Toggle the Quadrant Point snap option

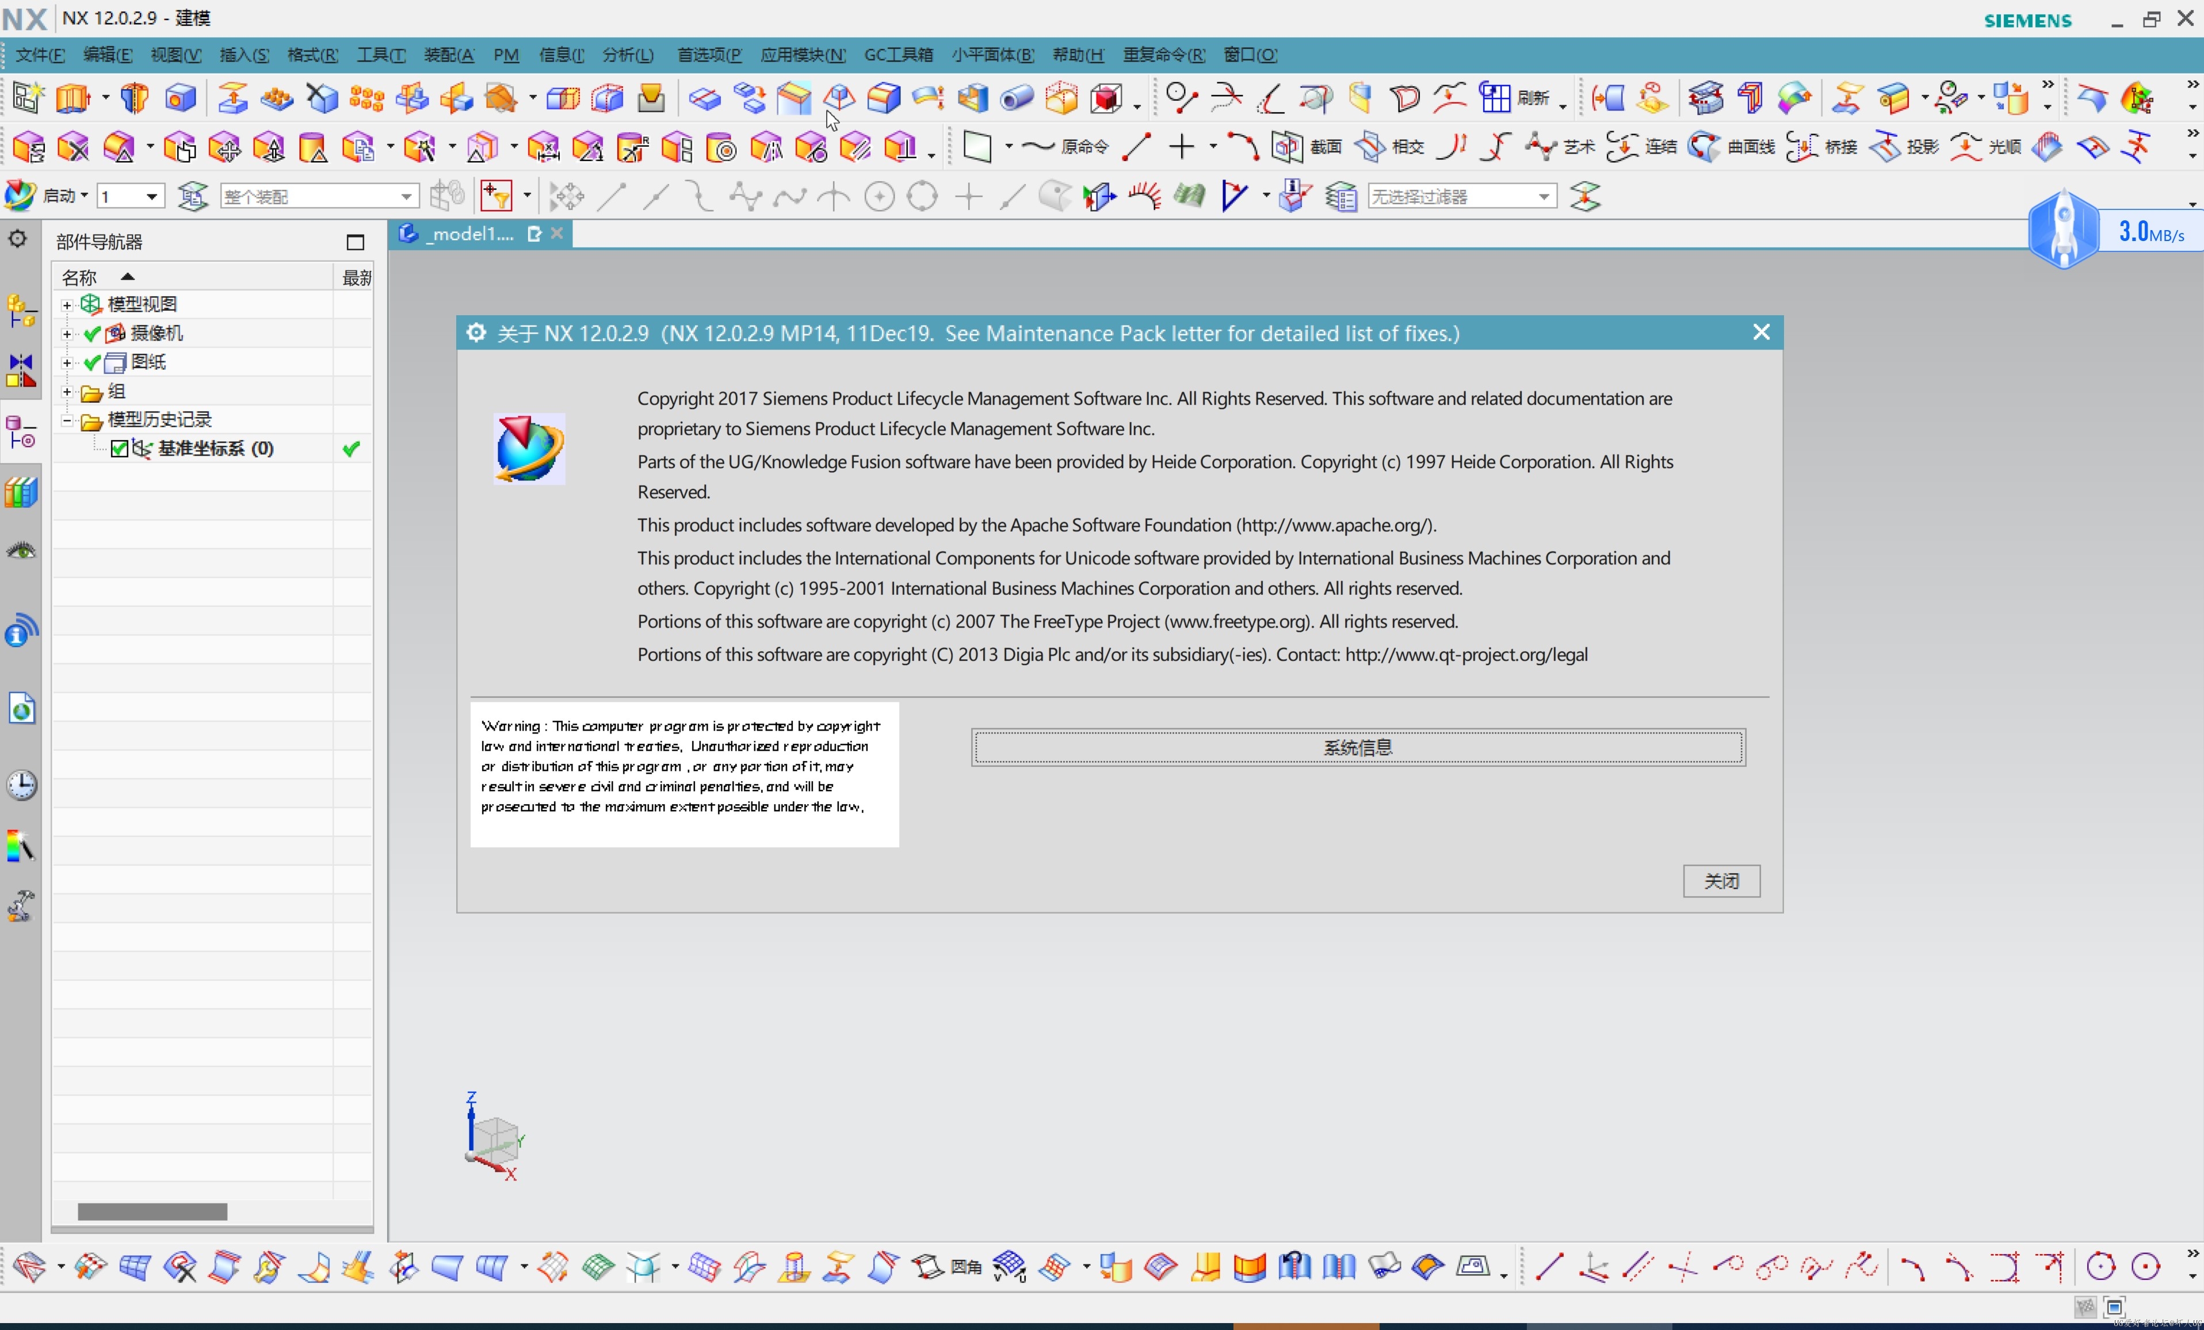click(x=922, y=196)
